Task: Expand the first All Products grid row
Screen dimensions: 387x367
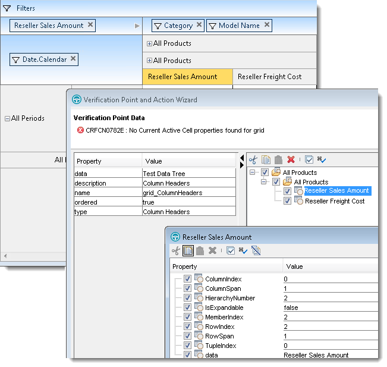Action: click(149, 43)
